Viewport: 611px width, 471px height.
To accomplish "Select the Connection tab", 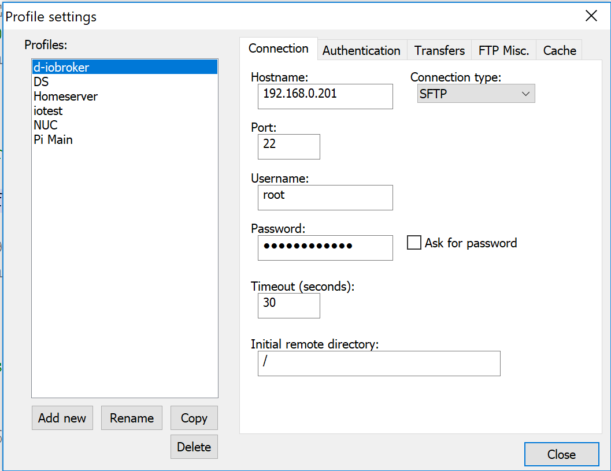I will pyautogui.click(x=278, y=49).
